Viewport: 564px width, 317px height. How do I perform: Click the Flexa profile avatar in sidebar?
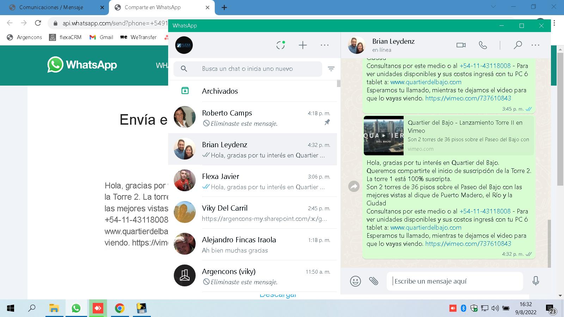[184, 45]
